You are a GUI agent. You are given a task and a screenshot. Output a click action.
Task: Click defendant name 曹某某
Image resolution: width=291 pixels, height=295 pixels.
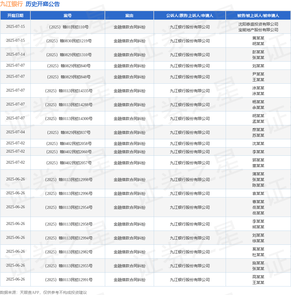258,202
